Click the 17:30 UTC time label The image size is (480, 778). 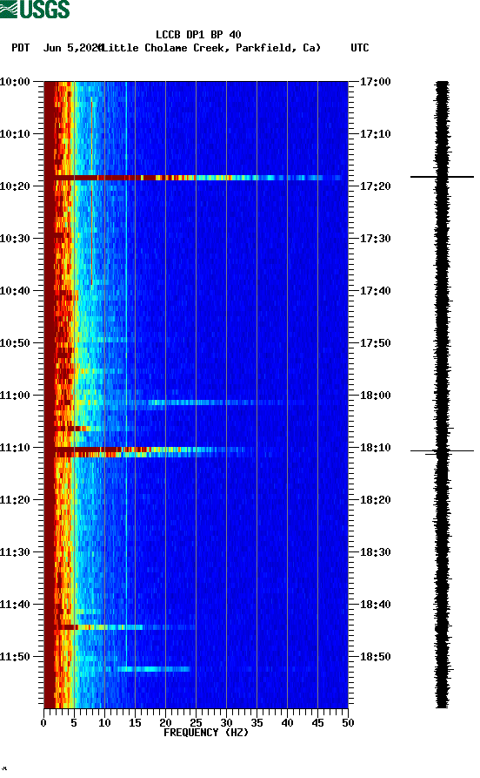[x=376, y=238]
